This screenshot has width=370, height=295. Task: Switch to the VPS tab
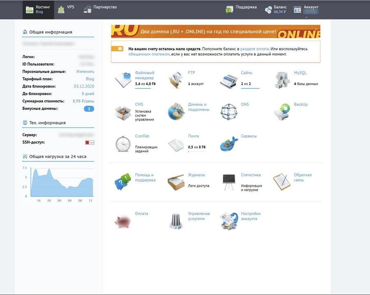click(66, 9)
